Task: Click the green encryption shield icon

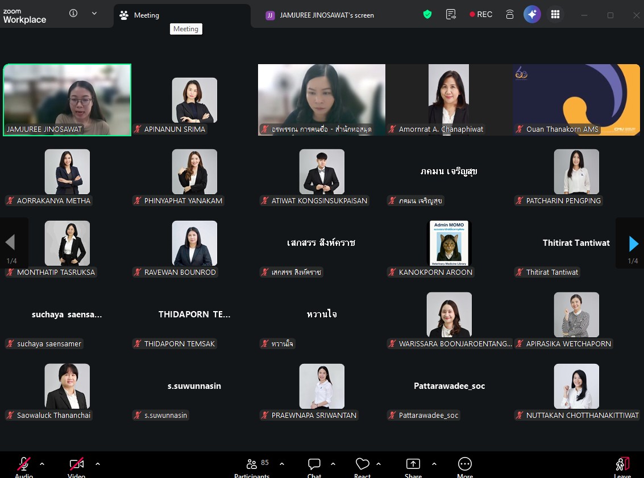Action: pos(427,15)
